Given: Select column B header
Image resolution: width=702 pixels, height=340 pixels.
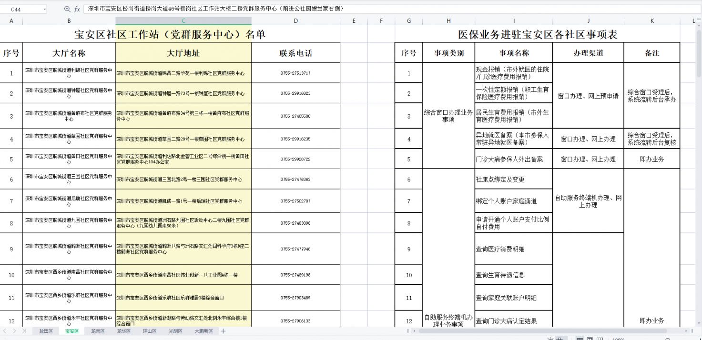Looking at the screenshot, I should coord(69,20).
